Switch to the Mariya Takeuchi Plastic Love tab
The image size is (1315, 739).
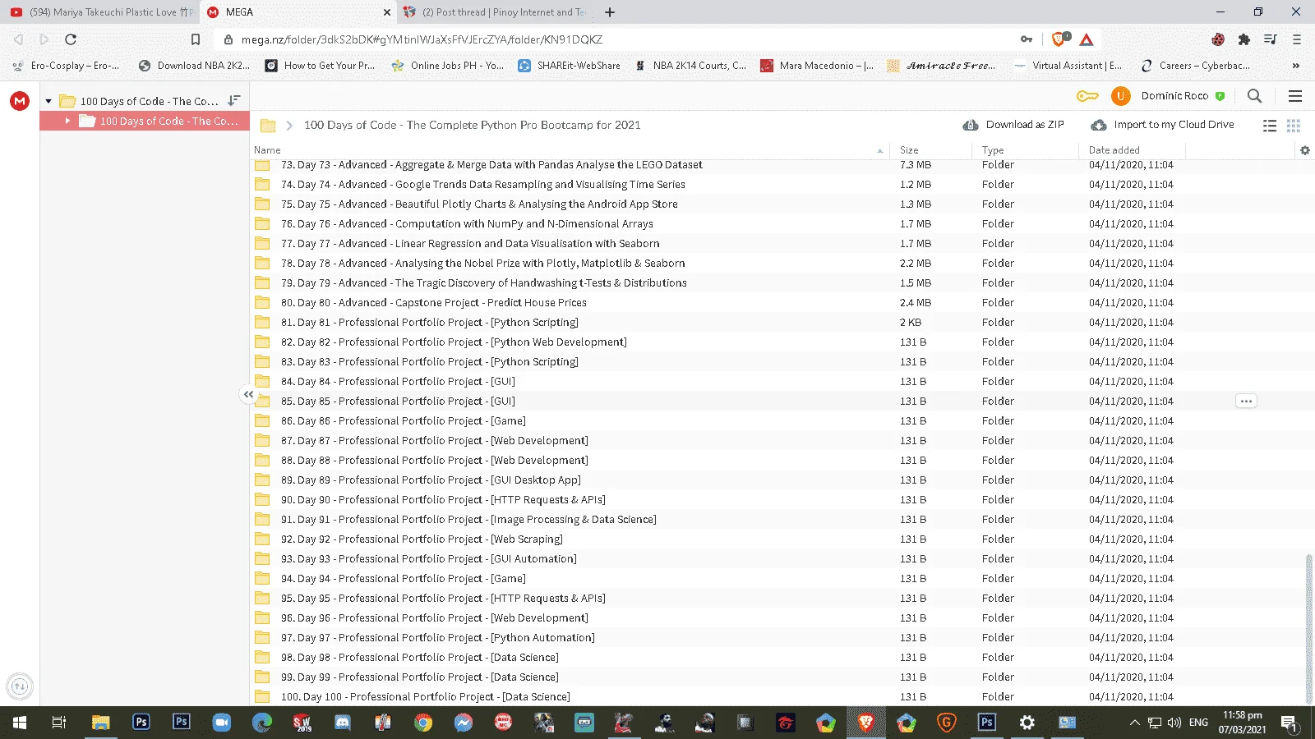click(x=99, y=12)
